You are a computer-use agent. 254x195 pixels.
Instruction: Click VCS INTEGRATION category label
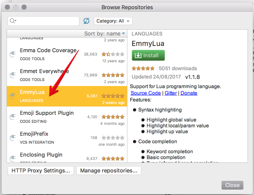[37, 142]
